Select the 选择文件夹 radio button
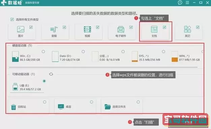The image size is (211, 129). coord(138,102)
